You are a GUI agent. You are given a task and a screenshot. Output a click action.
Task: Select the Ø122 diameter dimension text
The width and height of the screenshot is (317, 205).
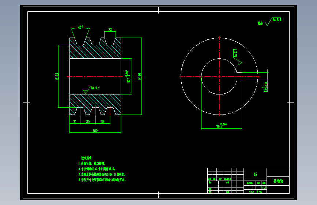(x=57, y=76)
